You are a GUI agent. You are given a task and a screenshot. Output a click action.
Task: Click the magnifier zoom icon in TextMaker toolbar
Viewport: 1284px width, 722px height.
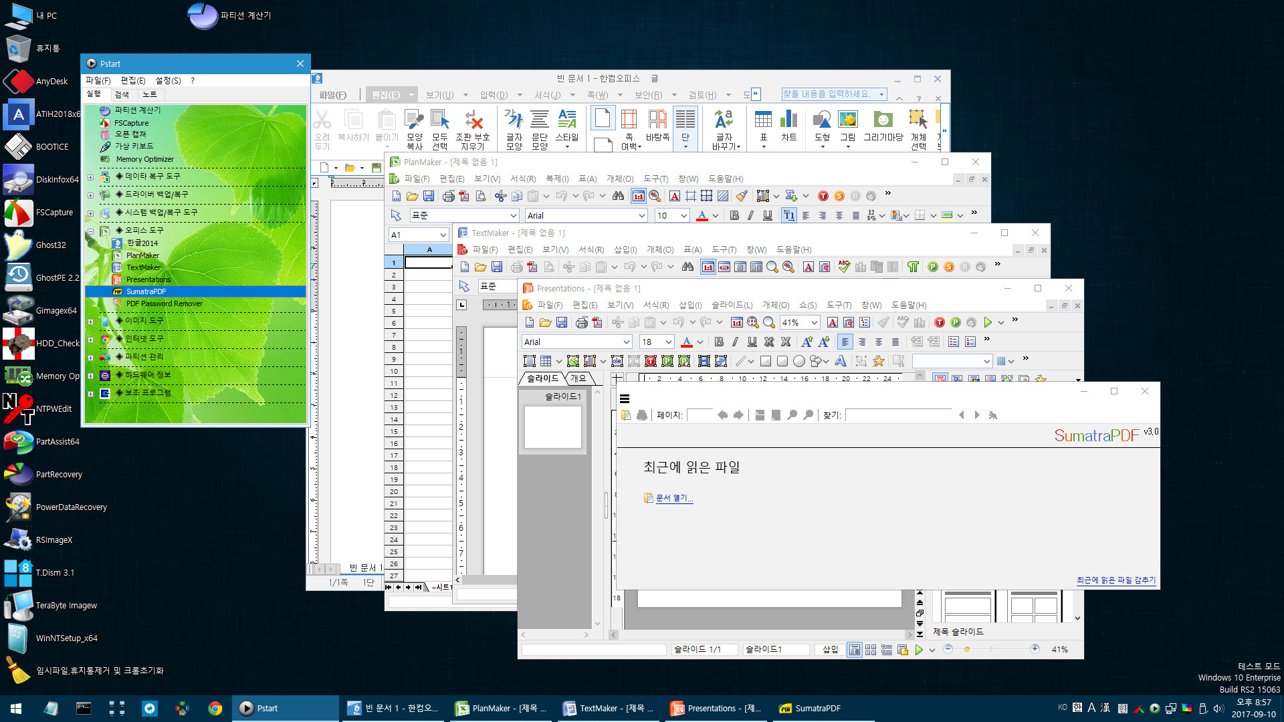point(772,267)
